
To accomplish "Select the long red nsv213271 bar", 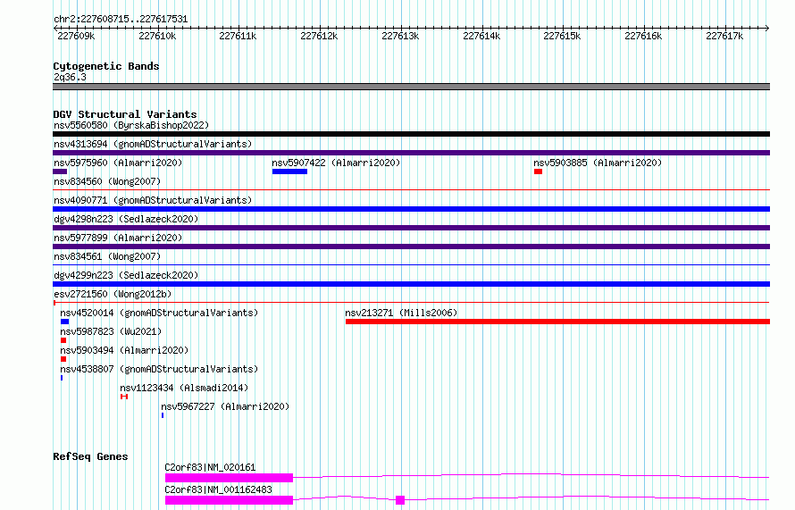I will pos(557,322).
